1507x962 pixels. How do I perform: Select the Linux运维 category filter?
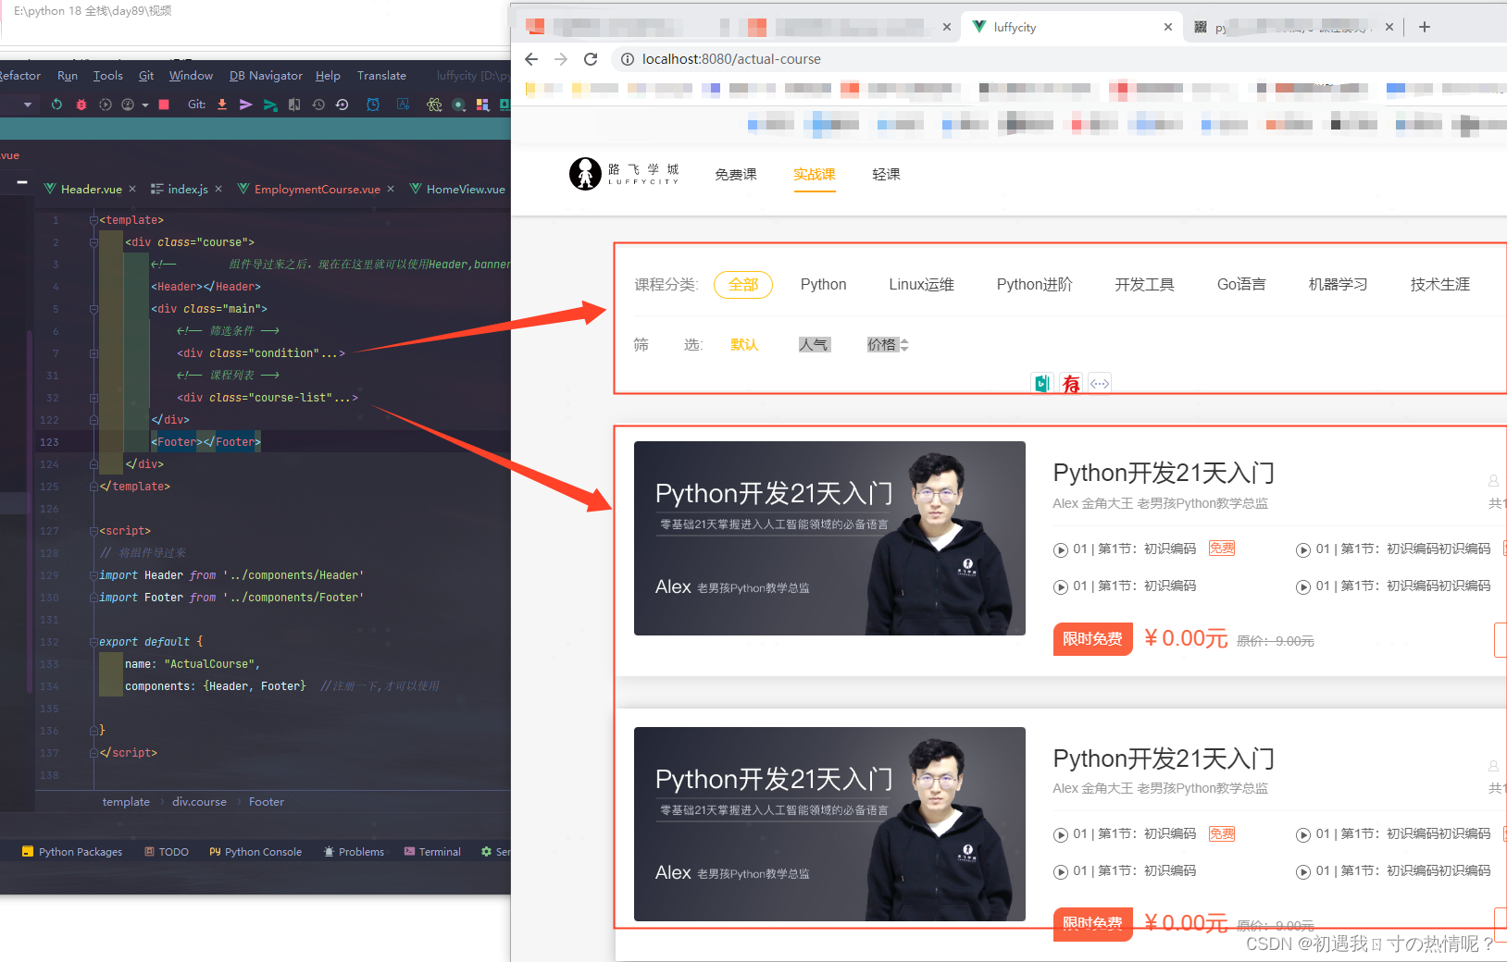[921, 285]
